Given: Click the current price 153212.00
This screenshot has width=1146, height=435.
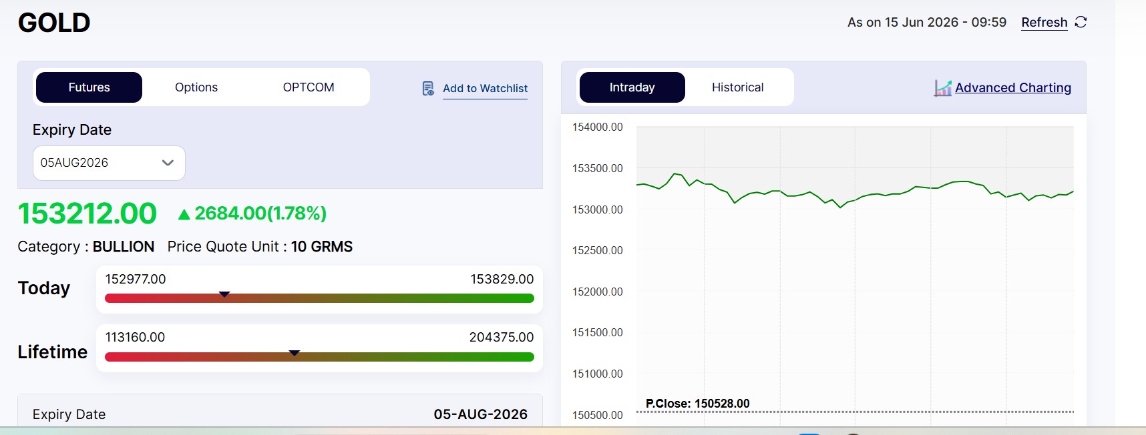Looking at the screenshot, I should [x=87, y=213].
